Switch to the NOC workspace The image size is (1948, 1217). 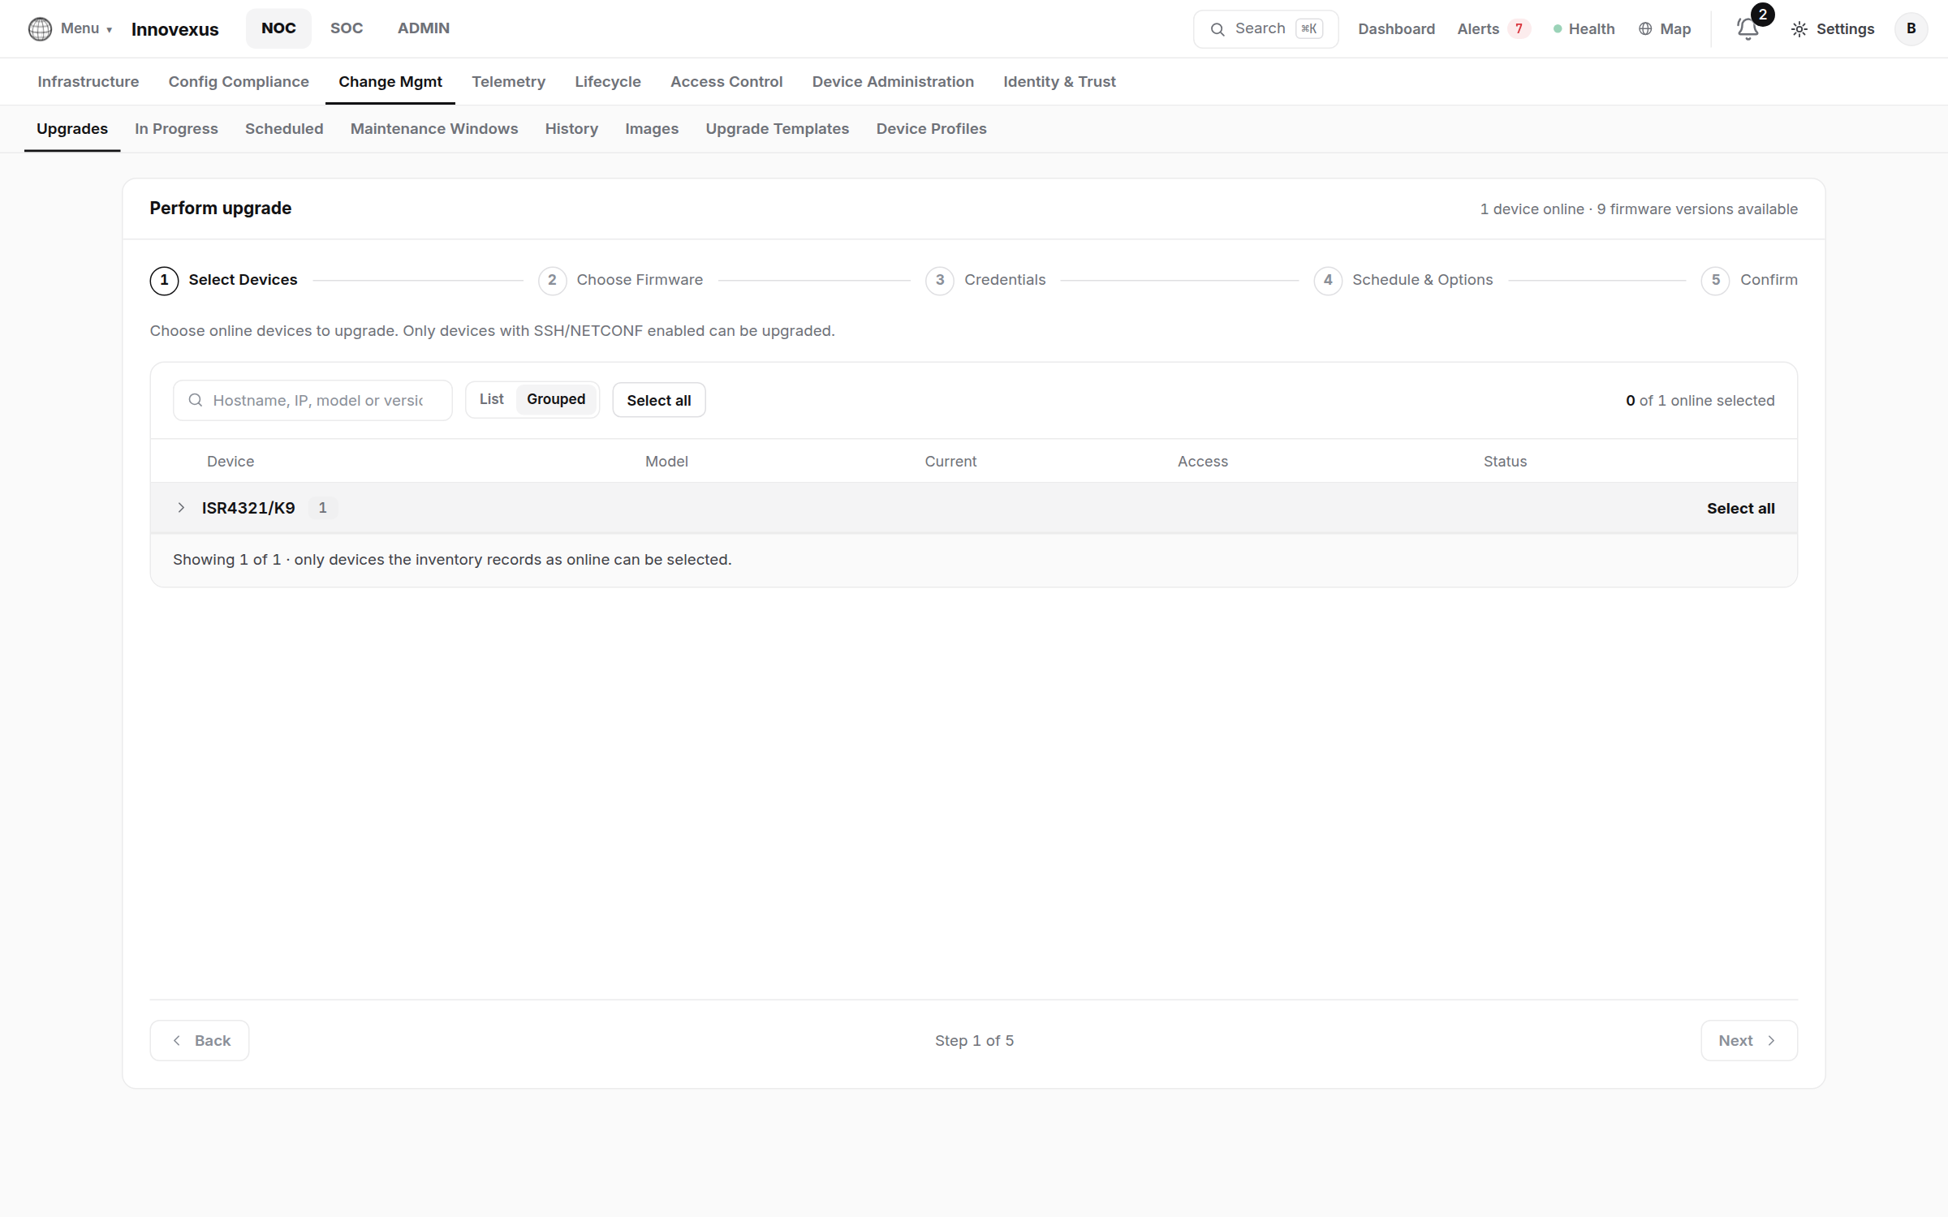click(x=278, y=28)
